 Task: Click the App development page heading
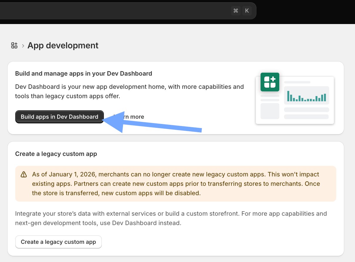(63, 45)
